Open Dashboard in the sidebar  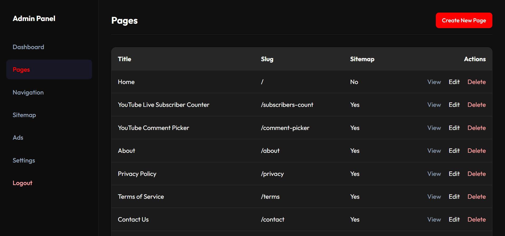28,47
